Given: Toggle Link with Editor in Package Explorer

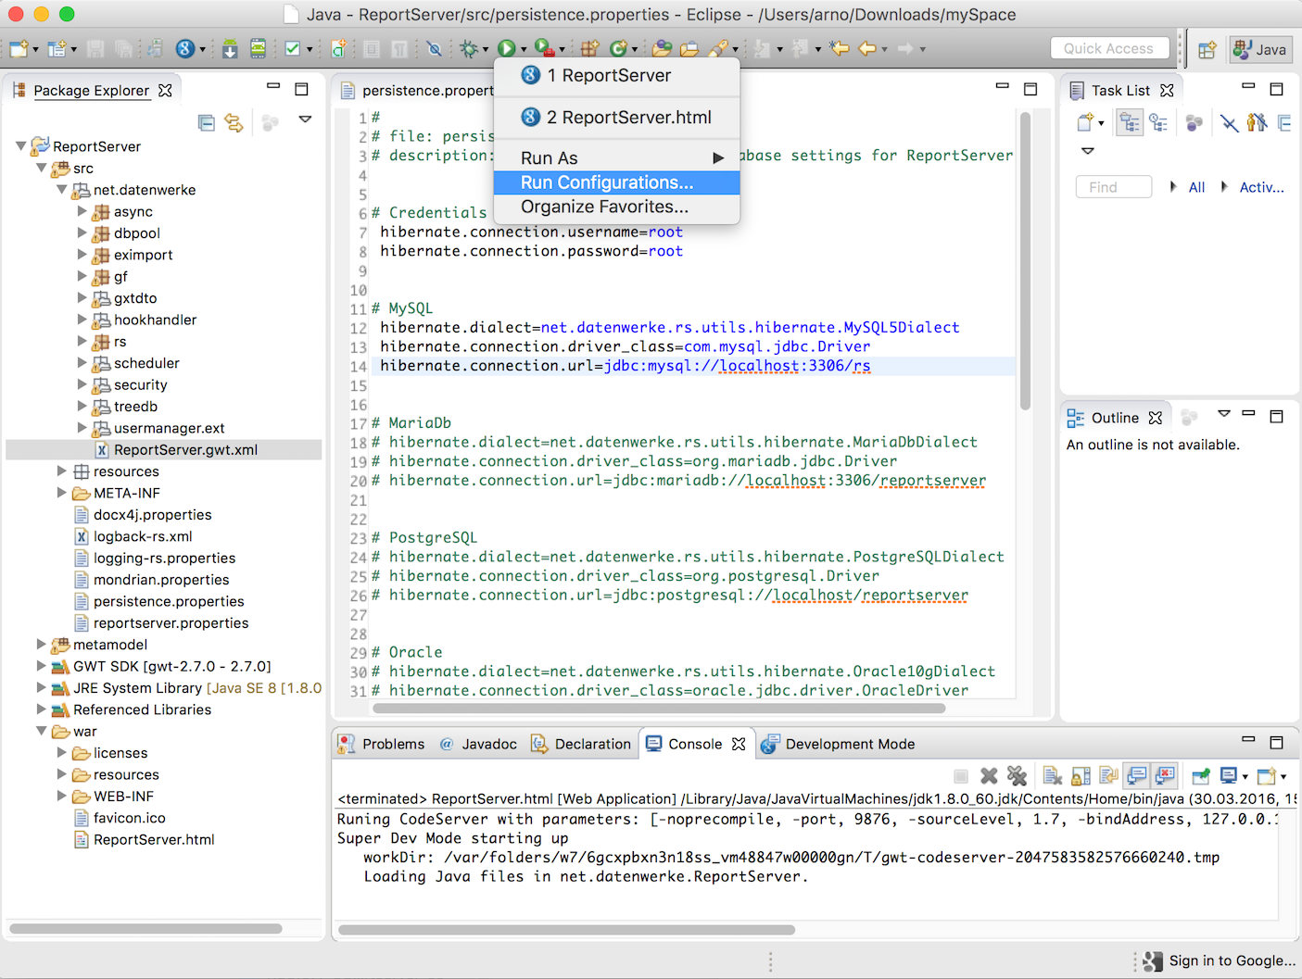Looking at the screenshot, I should pos(234,122).
